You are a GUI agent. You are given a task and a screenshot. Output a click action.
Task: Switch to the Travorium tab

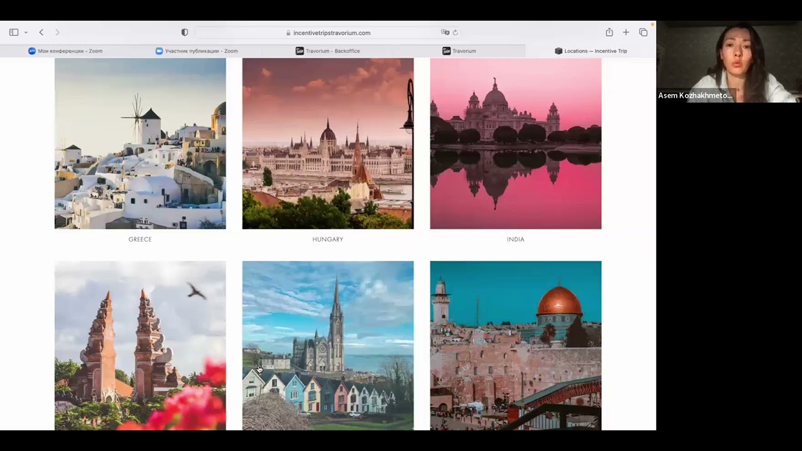pyautogui.click(x=459, y=51)
